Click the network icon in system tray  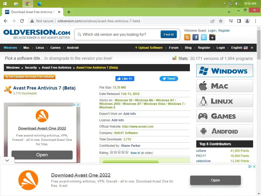(x=231, y=4)
